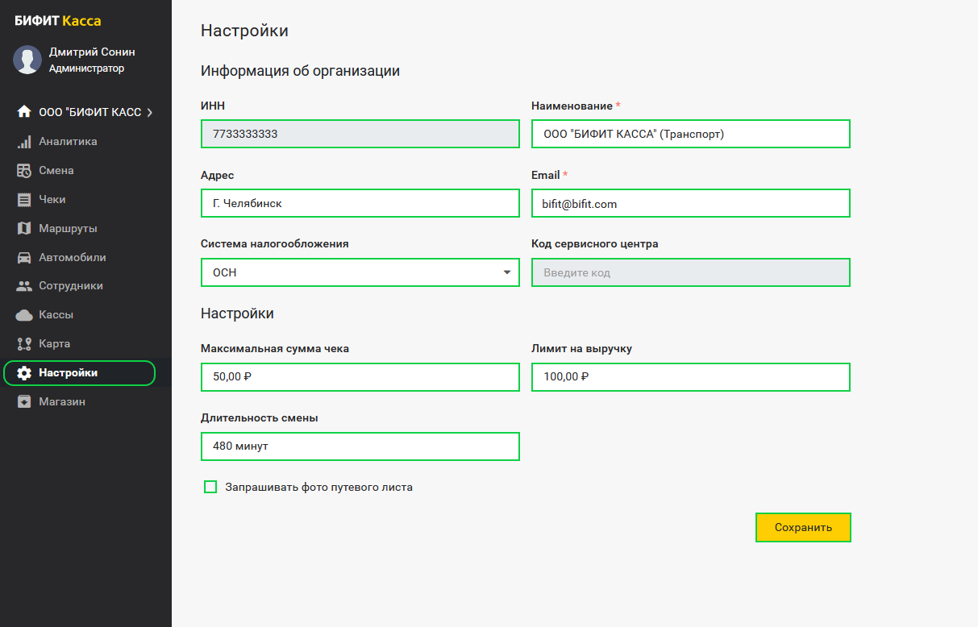978x627 pixels.
Task: Click the Автомобили car icon
Action: (24, 258)
